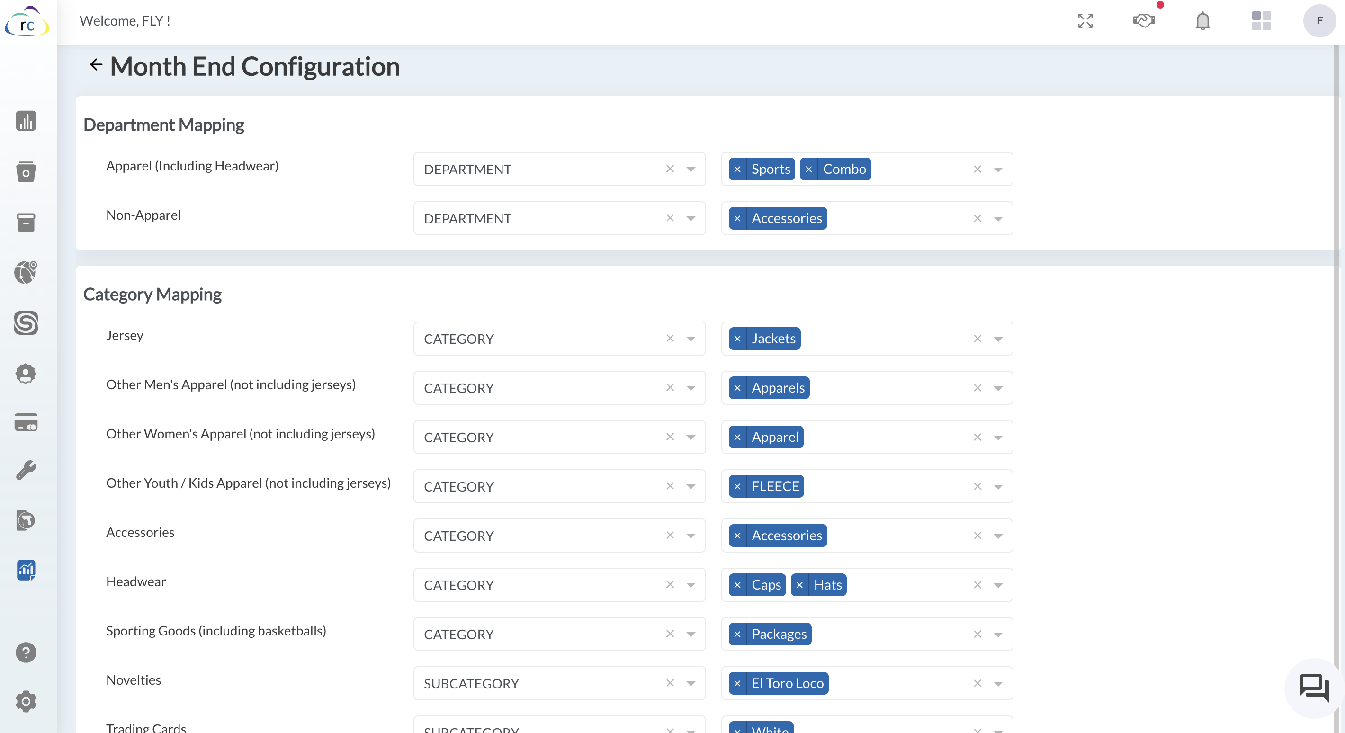1345x733 pixels.
Task: Click Category Mapping Accessories tag field
Action: [x=867, y=536]
